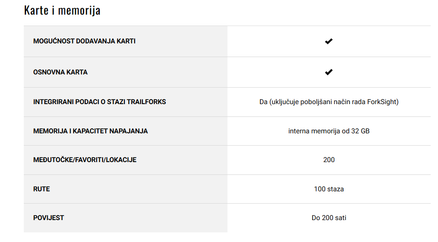
Task: Click the MOGUĆNOST DODAVANJA KARTI label
Action: coord(84,41)
